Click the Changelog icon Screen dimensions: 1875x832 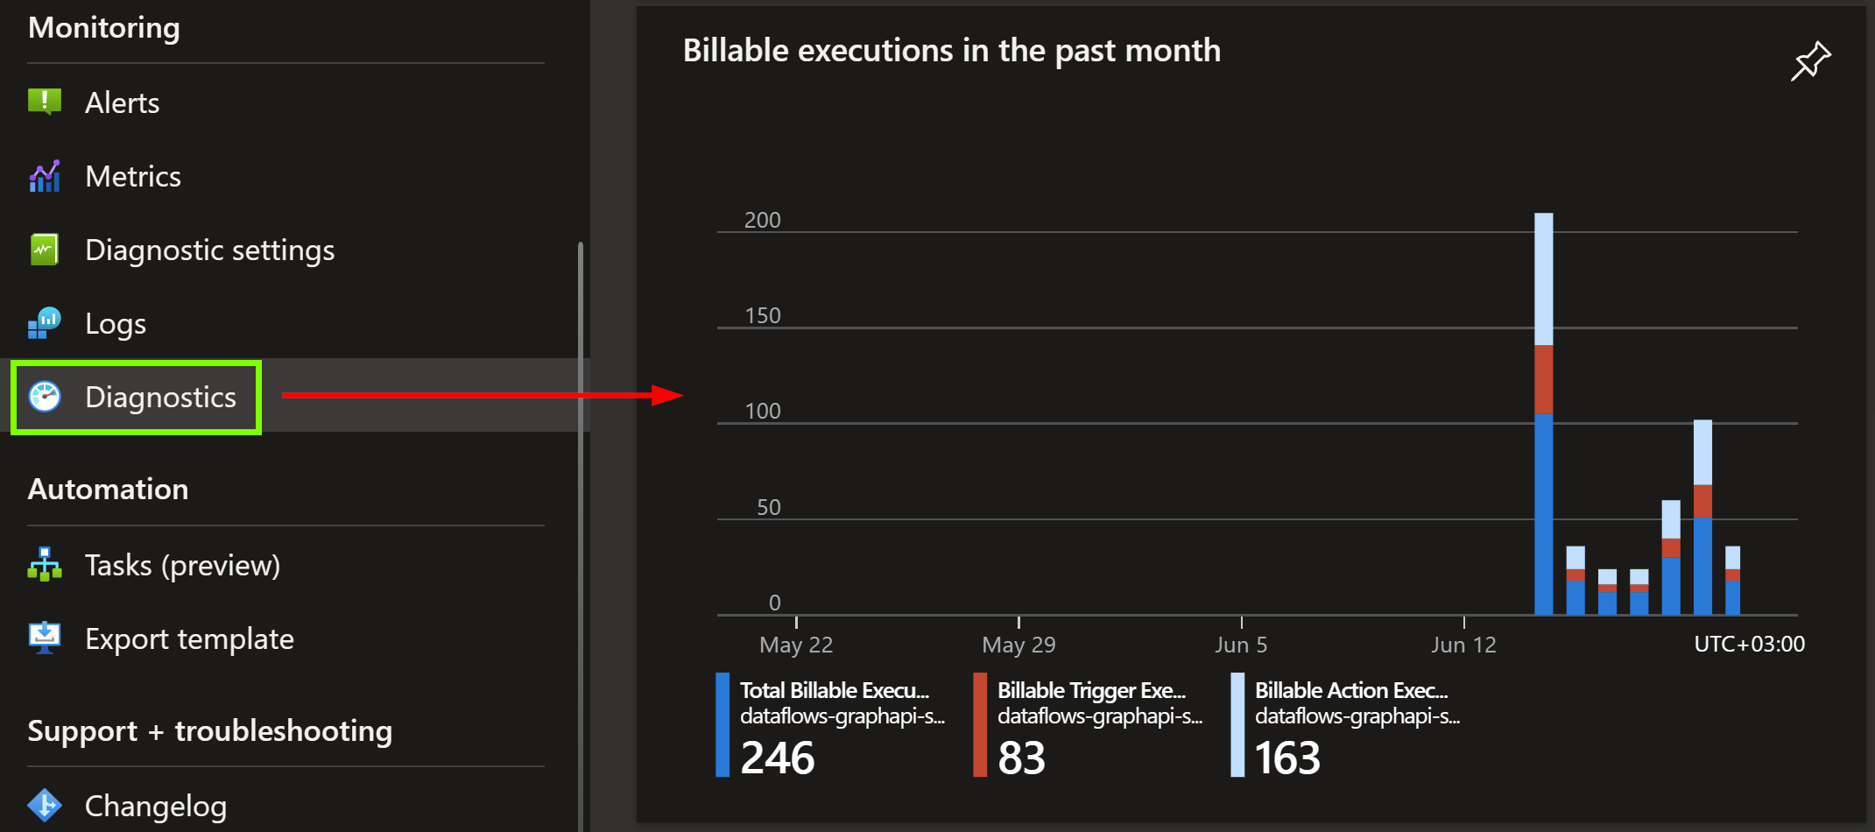click(45, 805)
